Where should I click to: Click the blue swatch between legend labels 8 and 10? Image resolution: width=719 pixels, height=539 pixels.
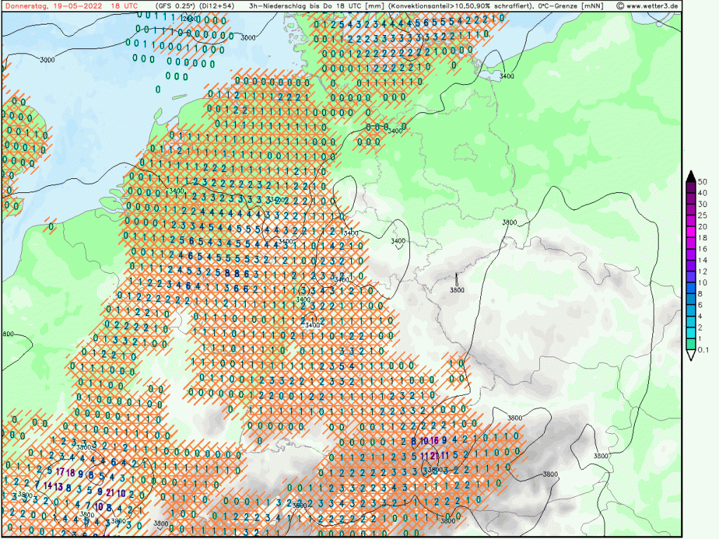point(691,288)
